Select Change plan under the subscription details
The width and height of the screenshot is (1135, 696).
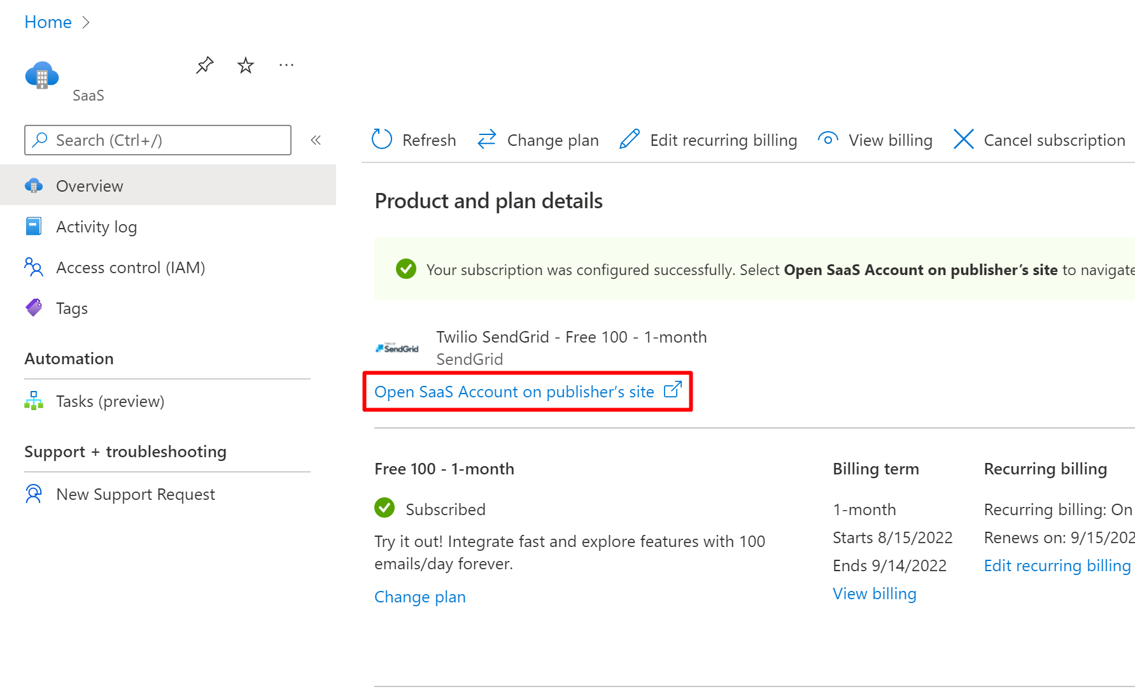tap(419, 597)
